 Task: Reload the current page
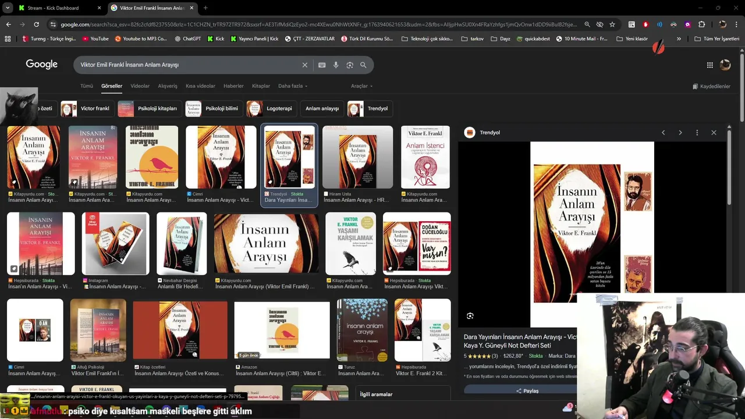[36, 24]
